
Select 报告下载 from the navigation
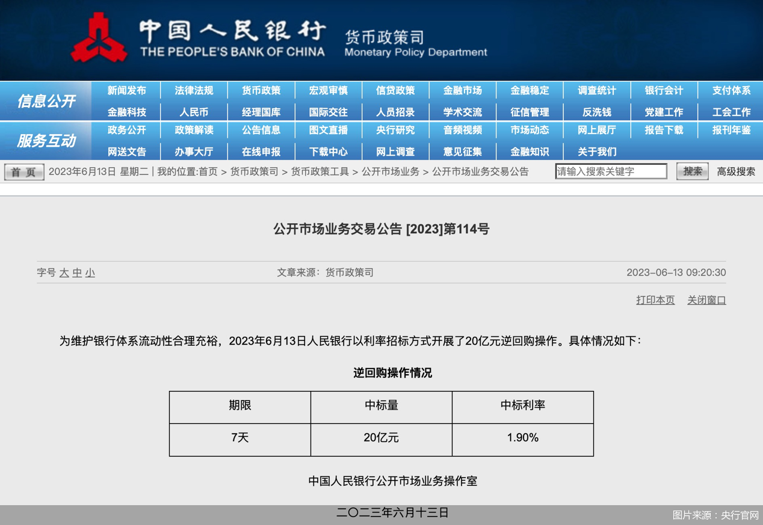click(x=664, y=130)
